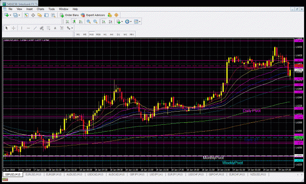Switch to candlestick chart display
The image size is (306, 184).
point(74,22)
